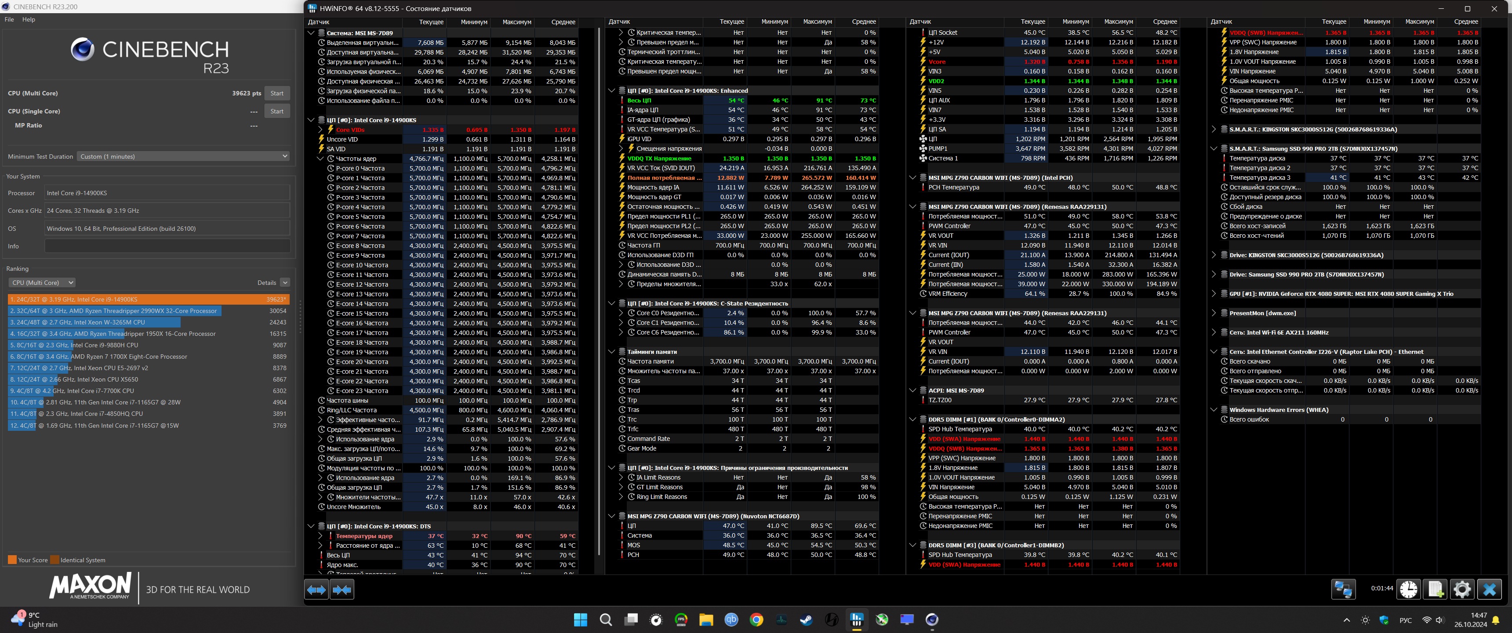The width and height of the screenshot is (1512, 633).
Task: Open the Minimum Test Duration dropdown
Action: (184, 156)
